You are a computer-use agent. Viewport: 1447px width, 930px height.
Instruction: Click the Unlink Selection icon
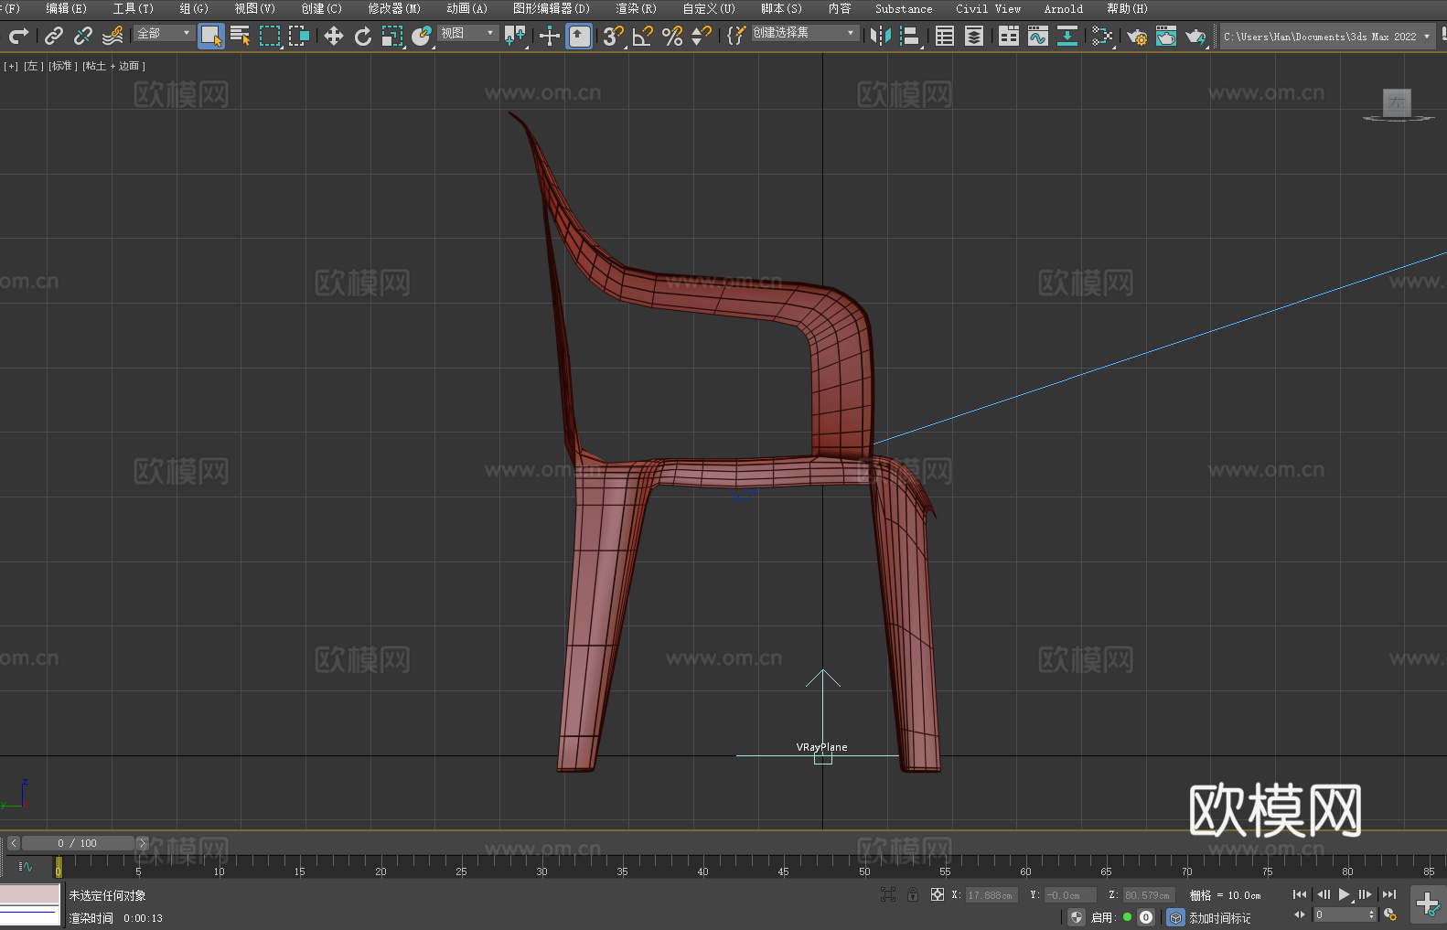[83, 36]
